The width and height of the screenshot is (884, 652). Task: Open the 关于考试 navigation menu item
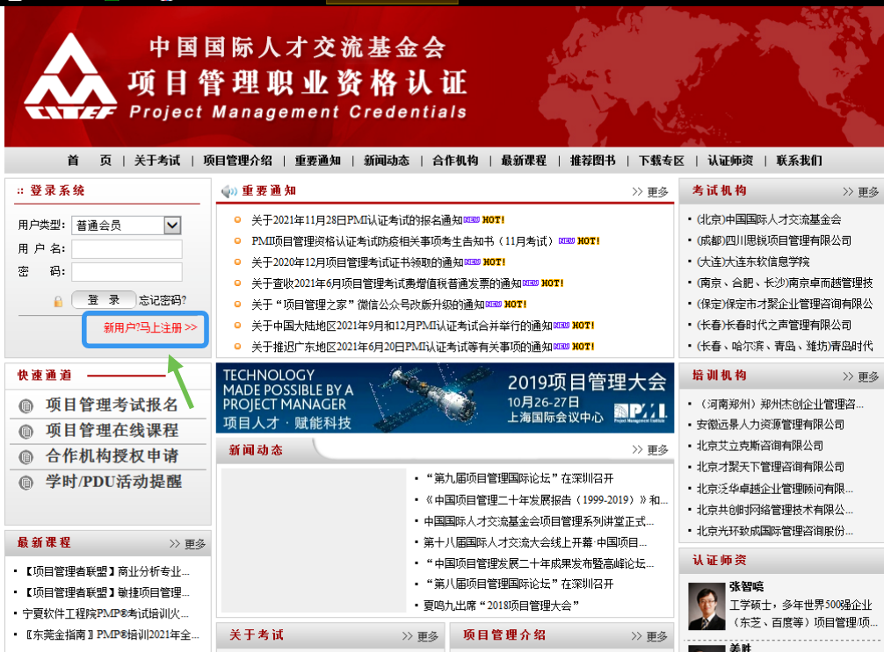pos(156,161)
